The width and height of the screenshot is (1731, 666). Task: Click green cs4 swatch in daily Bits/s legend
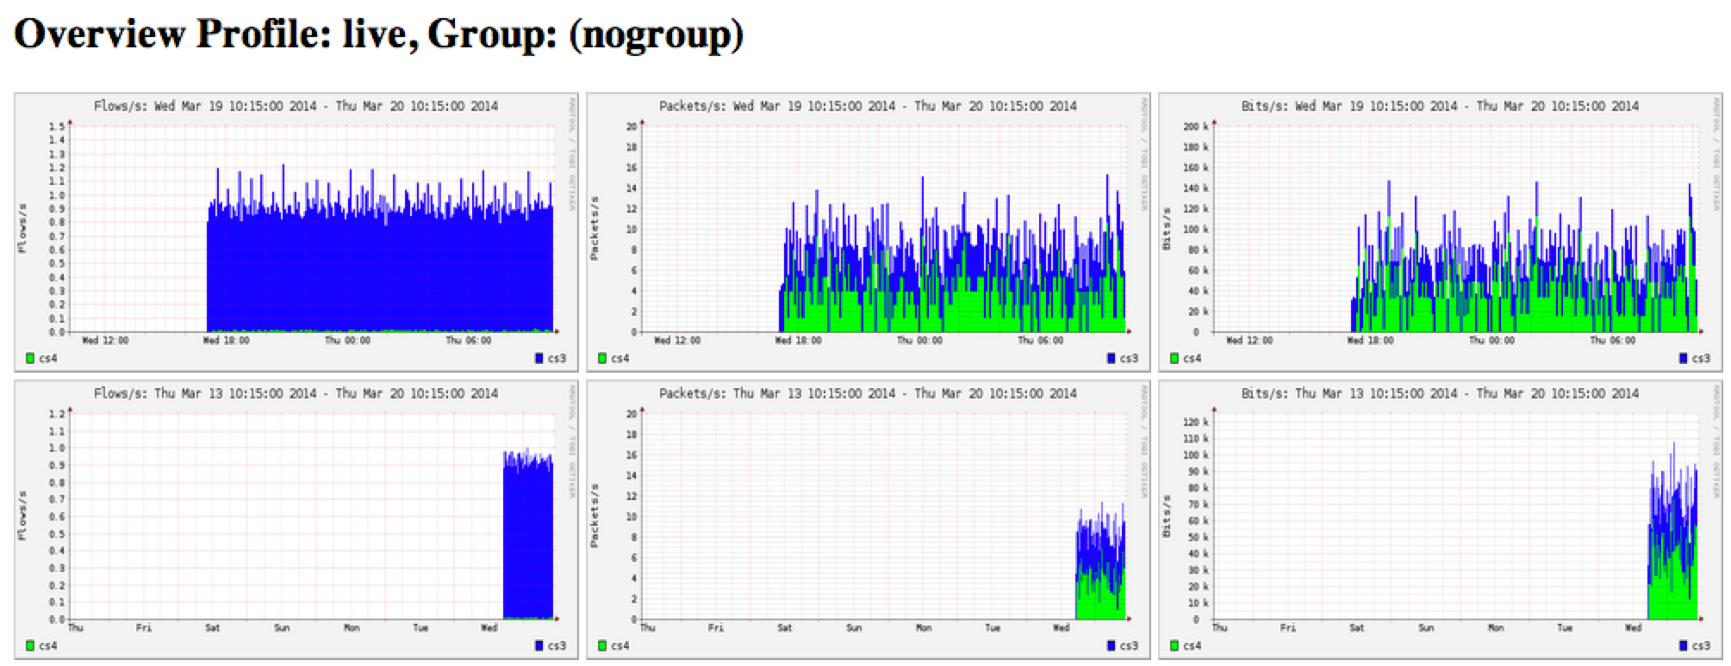[1174, 358]
